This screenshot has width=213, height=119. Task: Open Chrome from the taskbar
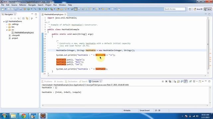point(23,116)
